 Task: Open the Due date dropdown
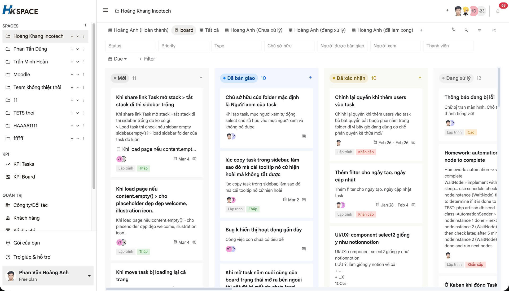pos(118,59)
